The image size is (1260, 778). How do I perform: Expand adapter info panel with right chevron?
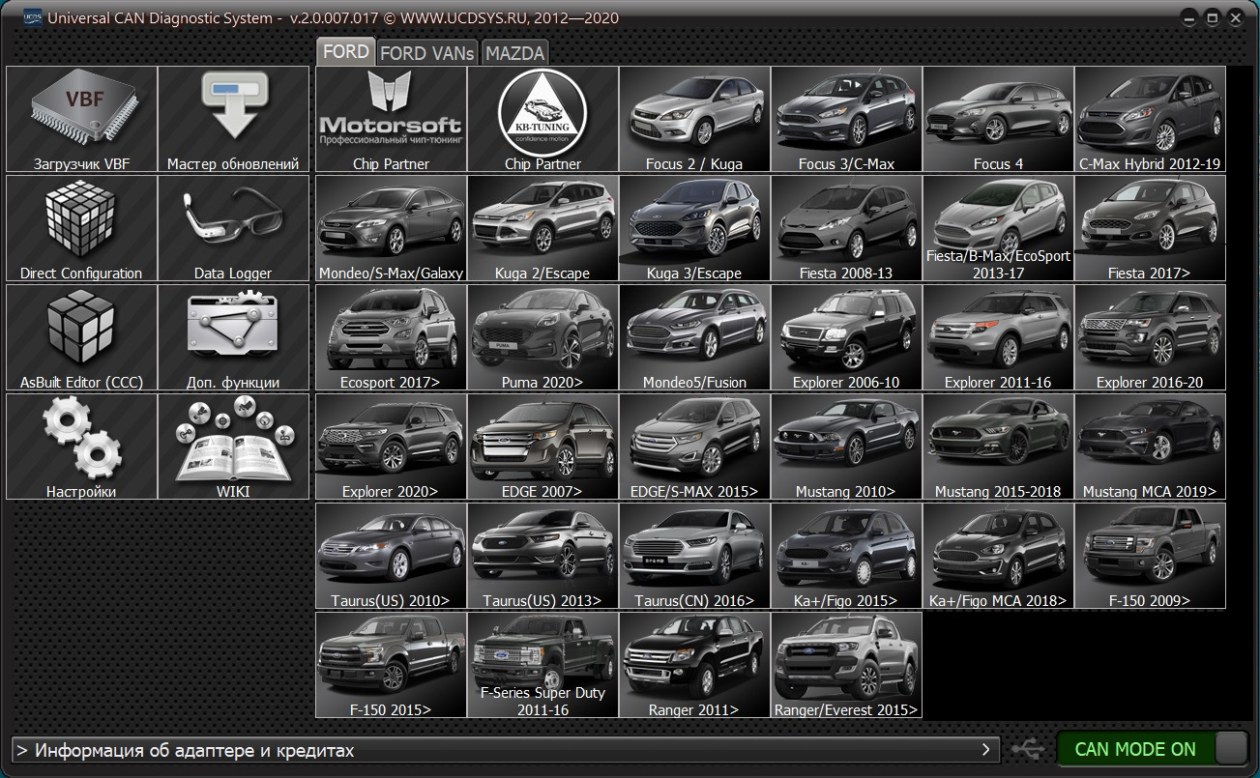[x=986, y=749]
